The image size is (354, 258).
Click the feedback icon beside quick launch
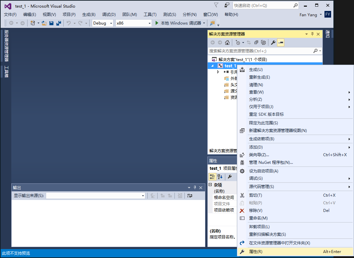[227, 5]
